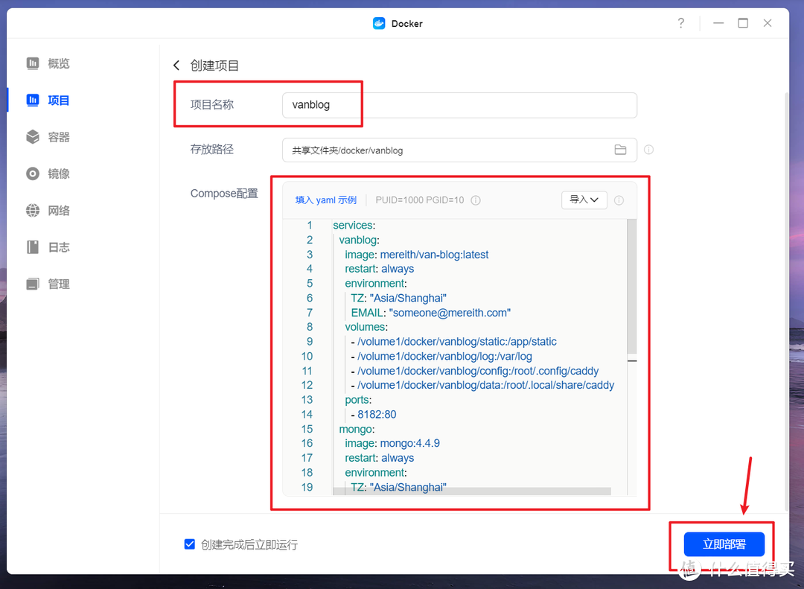Click the info icon after the 存放路径 field
Viewport: 804px width, 589px height.
(648, 150)
